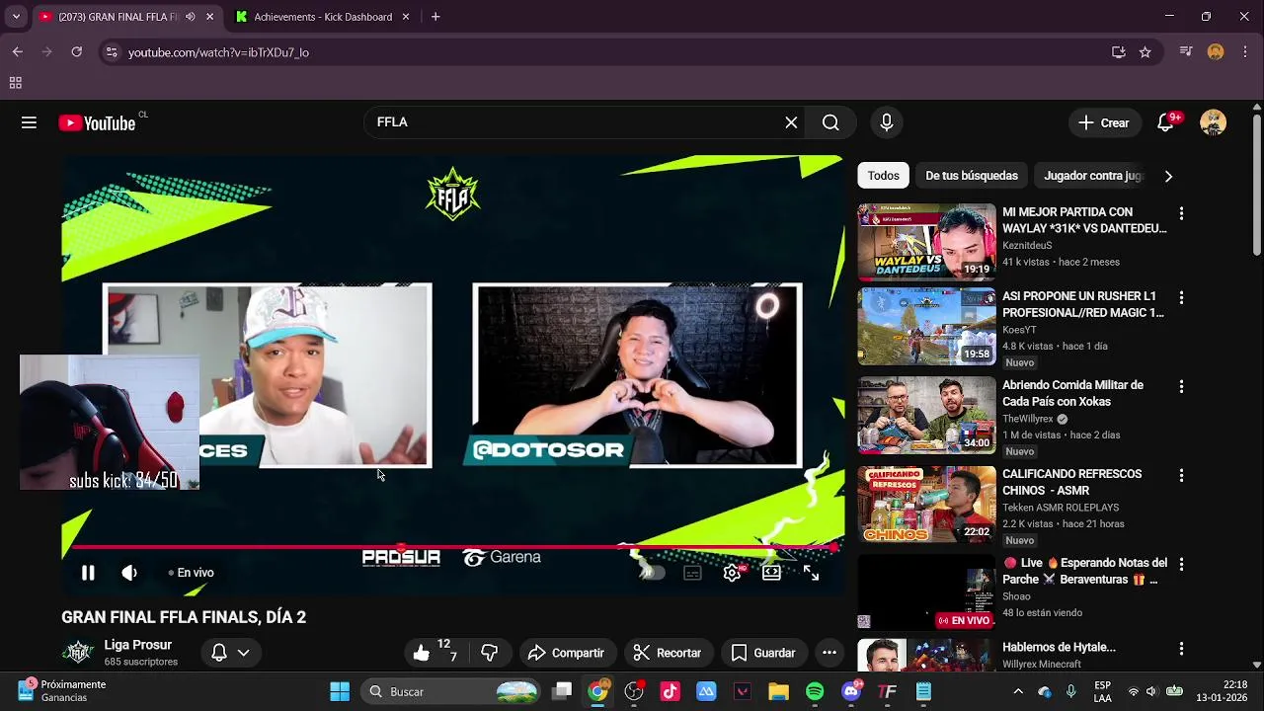Image resolution: width=1264 pixels, height=711 pixels.
Task: Run the search with the magnifier button
Action: 830,122
